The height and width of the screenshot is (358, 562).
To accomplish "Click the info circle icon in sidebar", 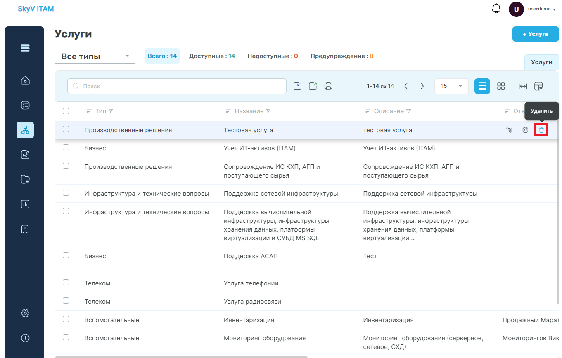I will (25, 338).
